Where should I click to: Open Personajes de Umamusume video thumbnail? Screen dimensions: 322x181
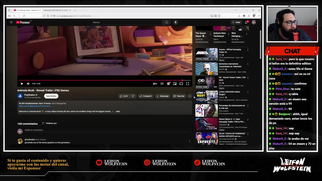[x=207, y=111]
